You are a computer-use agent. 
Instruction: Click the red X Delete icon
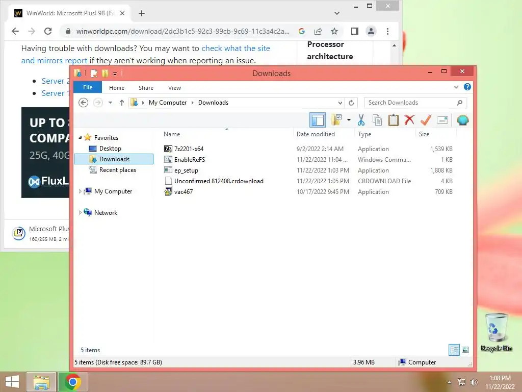(x=409, y=119)
